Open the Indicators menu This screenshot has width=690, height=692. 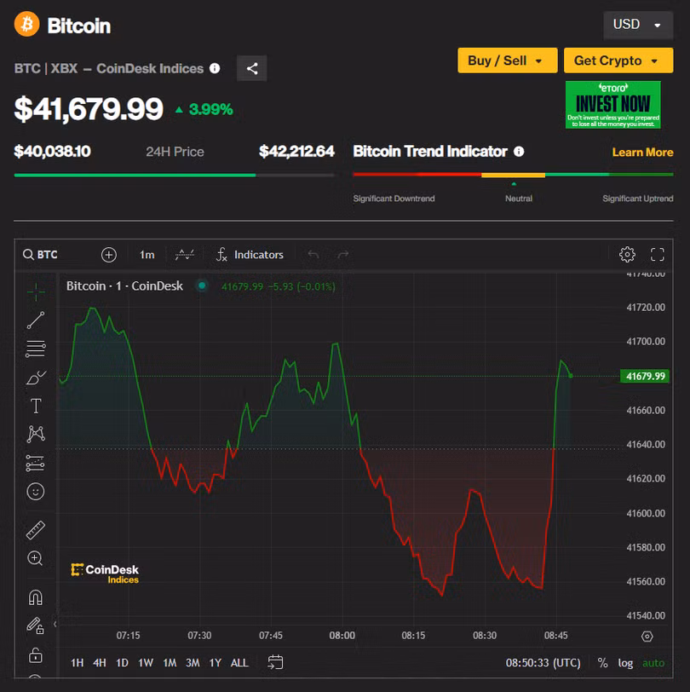[250, 255]
